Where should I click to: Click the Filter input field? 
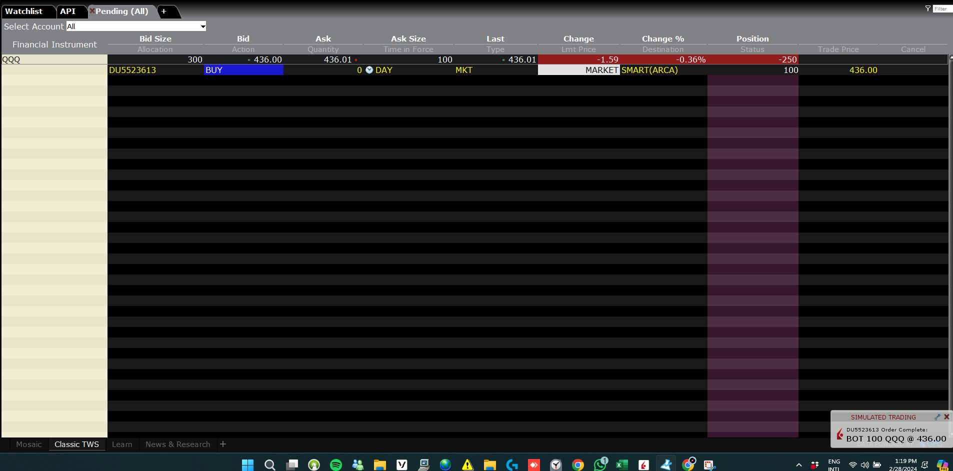(942, 8)
